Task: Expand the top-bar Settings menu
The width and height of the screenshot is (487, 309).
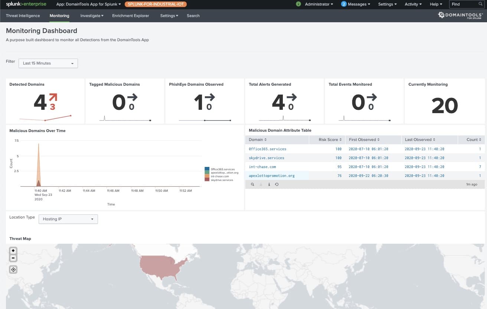Action: click(387, 4)
